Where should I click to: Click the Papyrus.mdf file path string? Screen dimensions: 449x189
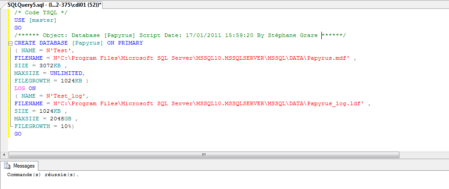[202, 58]
